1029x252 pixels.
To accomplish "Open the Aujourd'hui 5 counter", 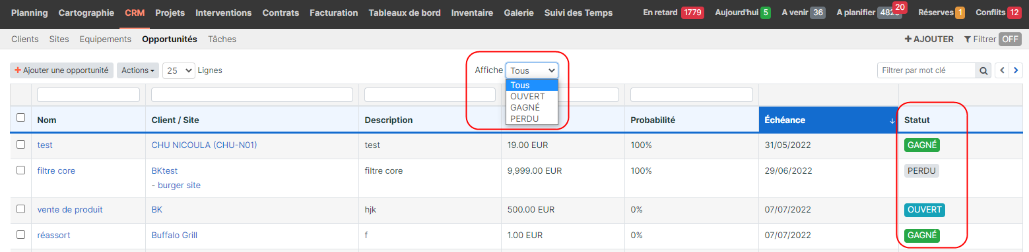I will (x=743, y=13).
